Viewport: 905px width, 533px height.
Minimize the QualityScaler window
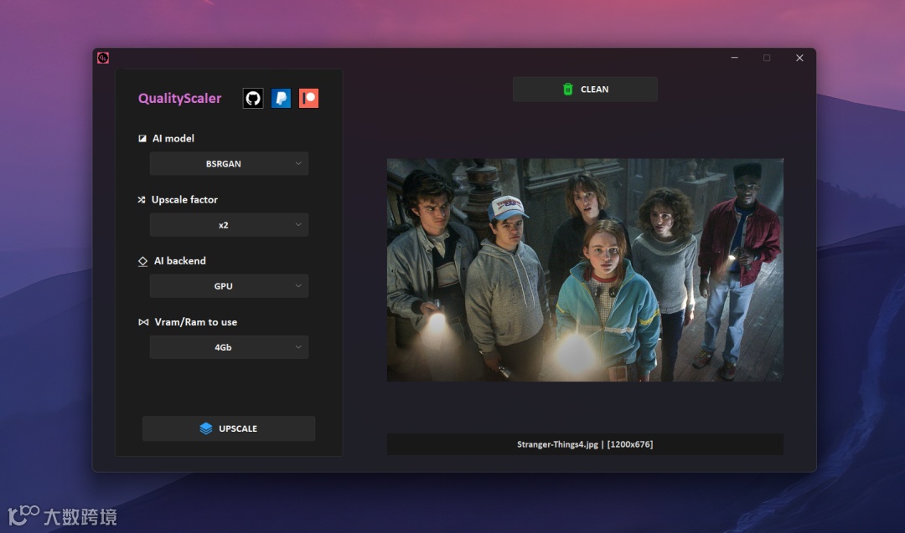tap(734, 58)
